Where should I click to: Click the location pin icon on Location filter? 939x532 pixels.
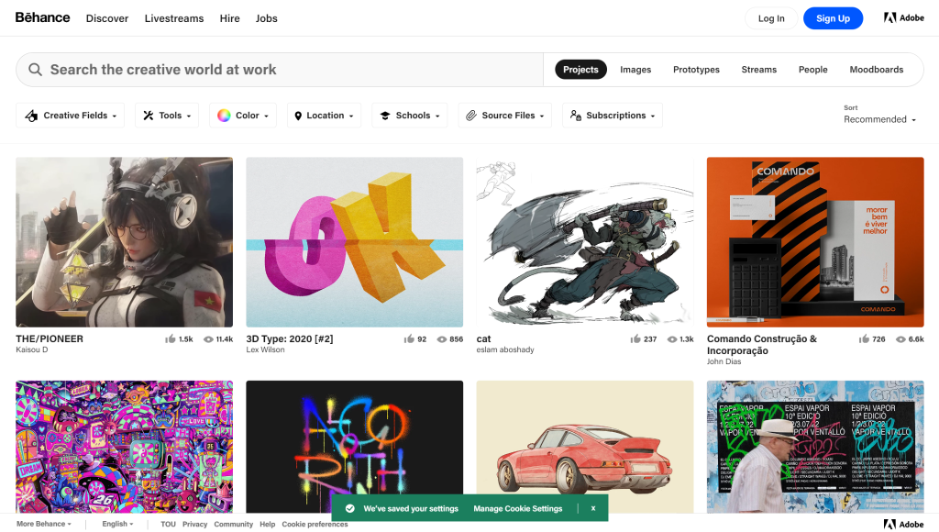296,115
